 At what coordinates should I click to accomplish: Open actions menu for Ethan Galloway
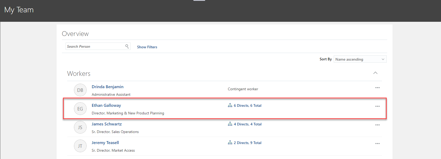tap(377, 106)
